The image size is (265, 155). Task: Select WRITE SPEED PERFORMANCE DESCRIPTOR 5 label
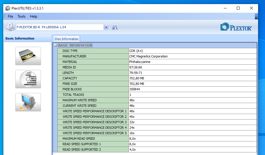click(x=93, y=133)
